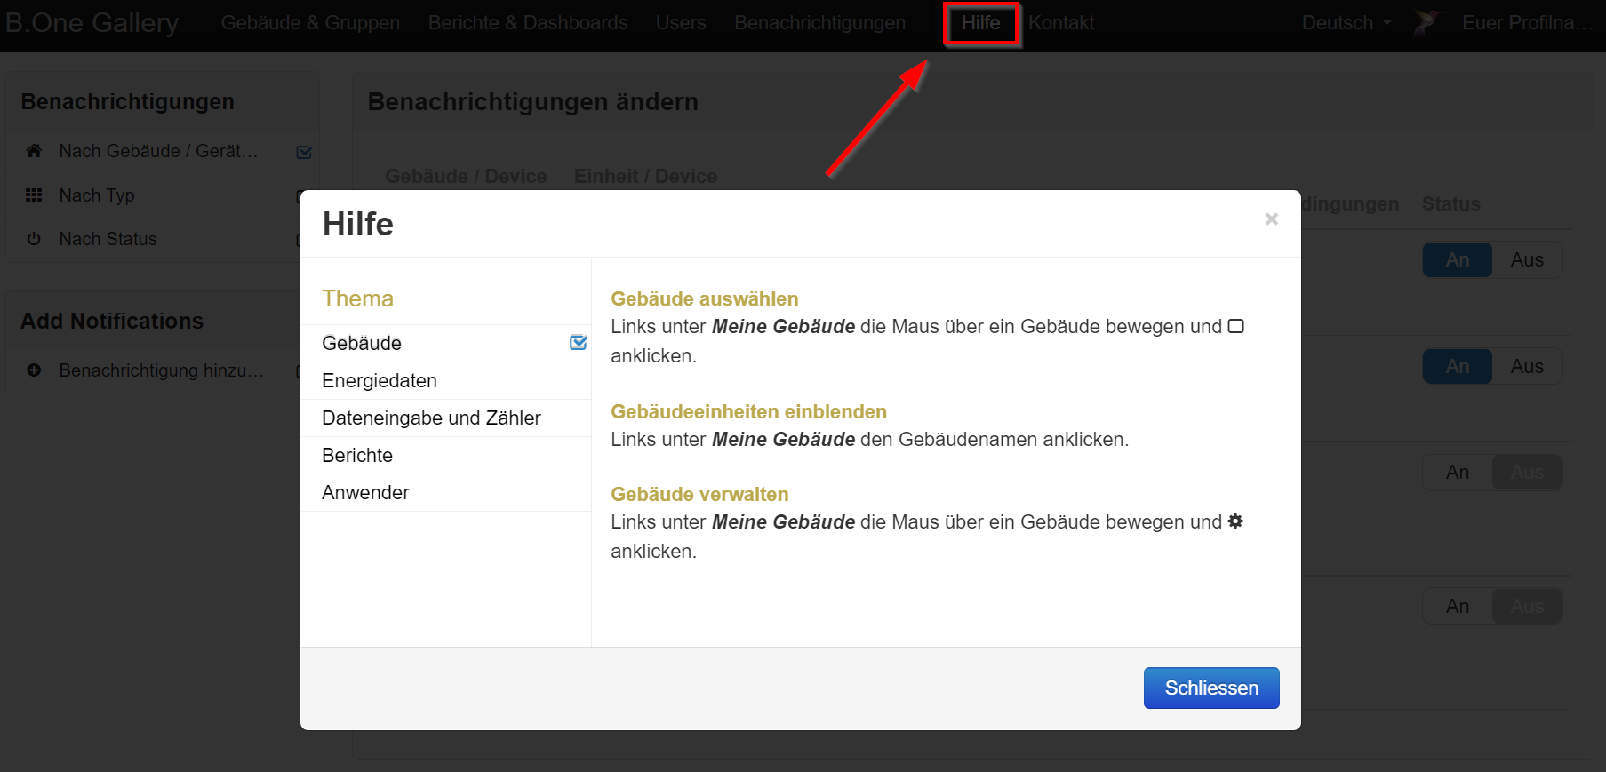Image resolution: width=1606 pixels, height=772 pixels.
Task: Select the Energiedaten help topic
Action: pyautogui.click(x=445, y=380)
